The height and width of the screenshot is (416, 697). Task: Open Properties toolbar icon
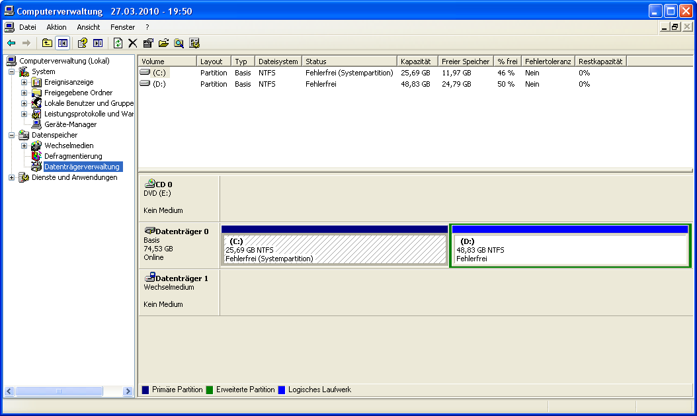(x=148, y=43)
